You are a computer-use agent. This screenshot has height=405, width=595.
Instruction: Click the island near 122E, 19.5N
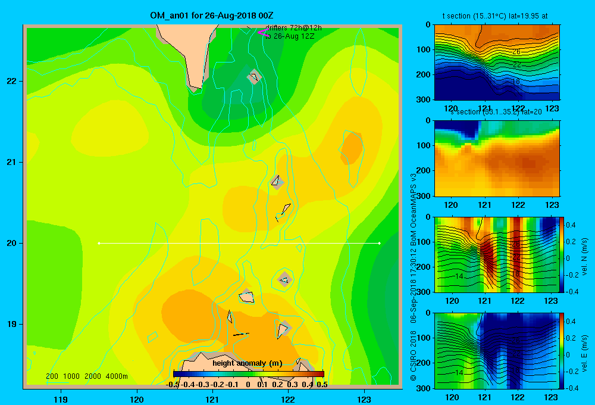coord(284,280)
